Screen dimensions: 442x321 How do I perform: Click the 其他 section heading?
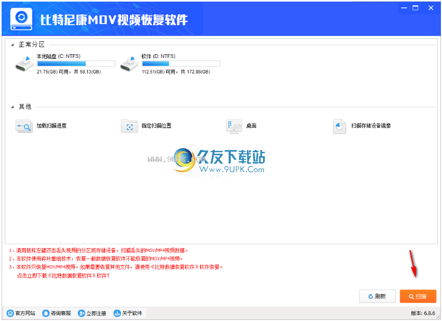pos(25,107)
